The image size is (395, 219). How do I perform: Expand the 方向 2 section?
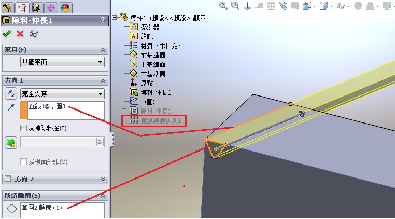(x=103, y=179)
